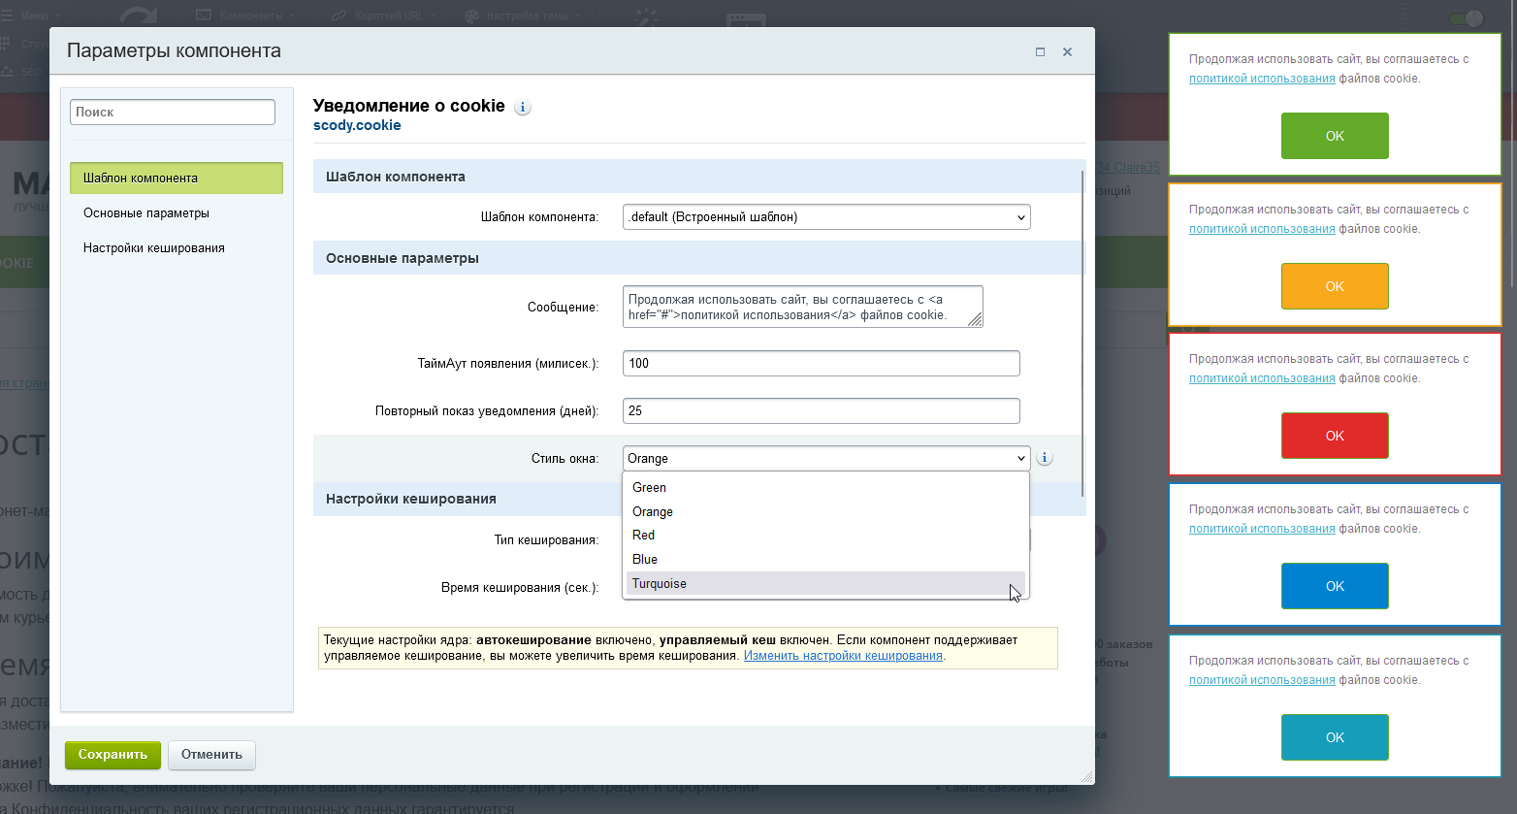Click resize handle of the Сообщение textarea
This screenshot has width=1517, height=814.
[975, 319]
